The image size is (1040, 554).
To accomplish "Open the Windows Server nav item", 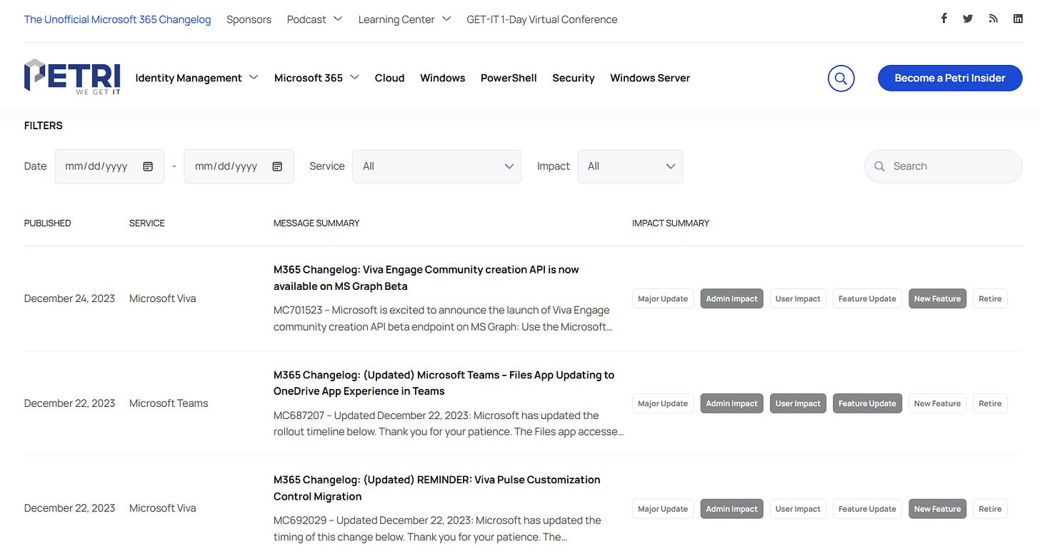I will coord(650,78).
